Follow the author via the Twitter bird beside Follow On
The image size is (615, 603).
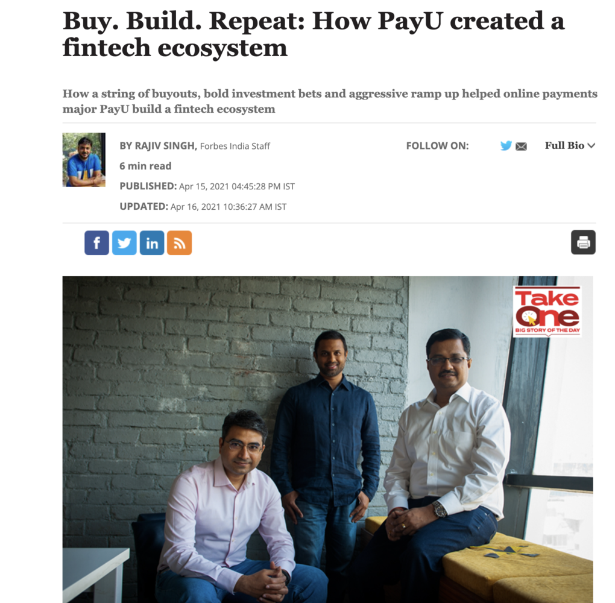tap(506, 145)
